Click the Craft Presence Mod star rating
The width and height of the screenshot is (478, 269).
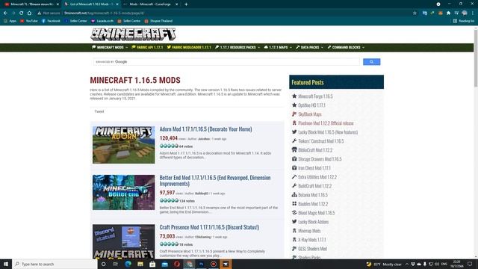[169, 244]
